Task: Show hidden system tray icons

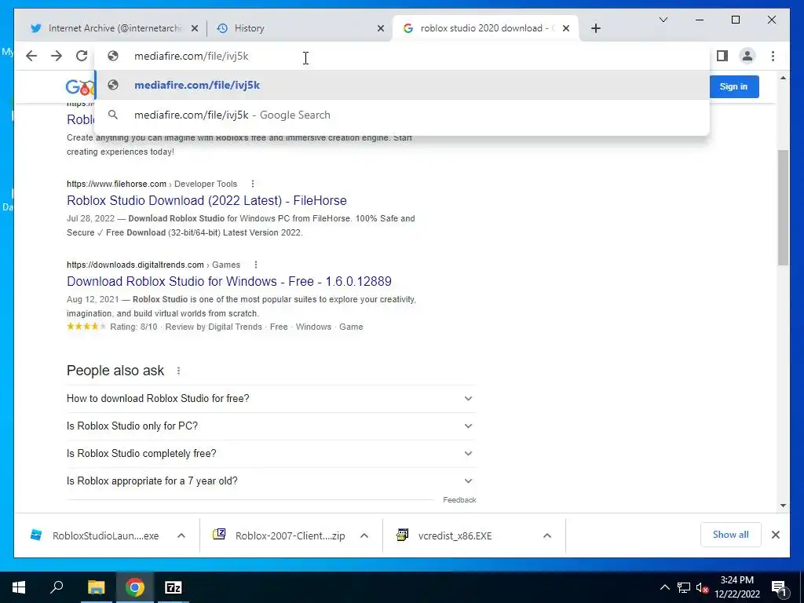Action: point(664,587)
